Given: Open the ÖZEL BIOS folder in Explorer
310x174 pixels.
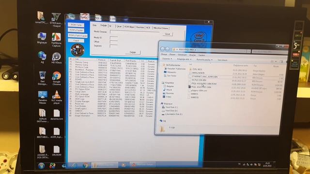Looking at the screenshot, I should point(196,69).
